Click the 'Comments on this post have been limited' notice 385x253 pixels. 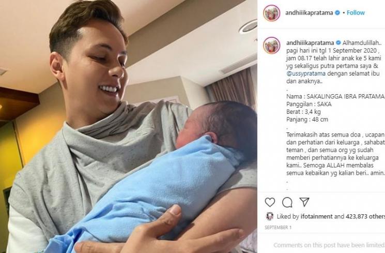329,245
